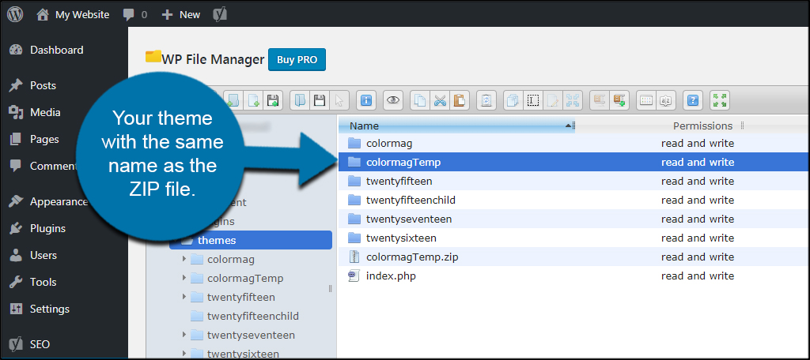
Task: Visit My Website from admin bar
Action: (73, 14)
